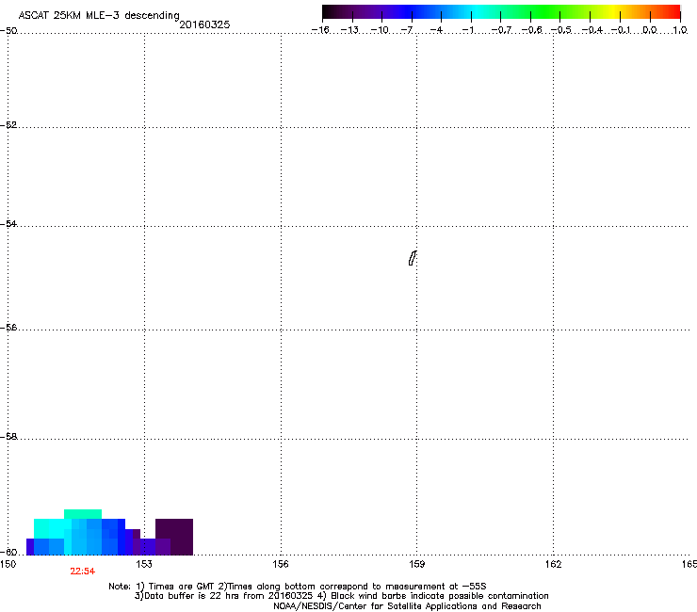
Task: Click the latitude label -58
Action: click(x=8, y=437)
